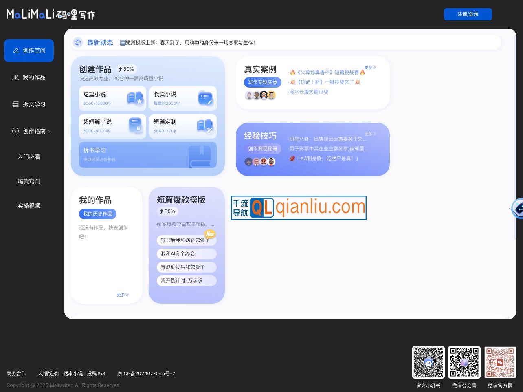
Task: Open 拆书学习 via its book icon
Action: (200, 156)
